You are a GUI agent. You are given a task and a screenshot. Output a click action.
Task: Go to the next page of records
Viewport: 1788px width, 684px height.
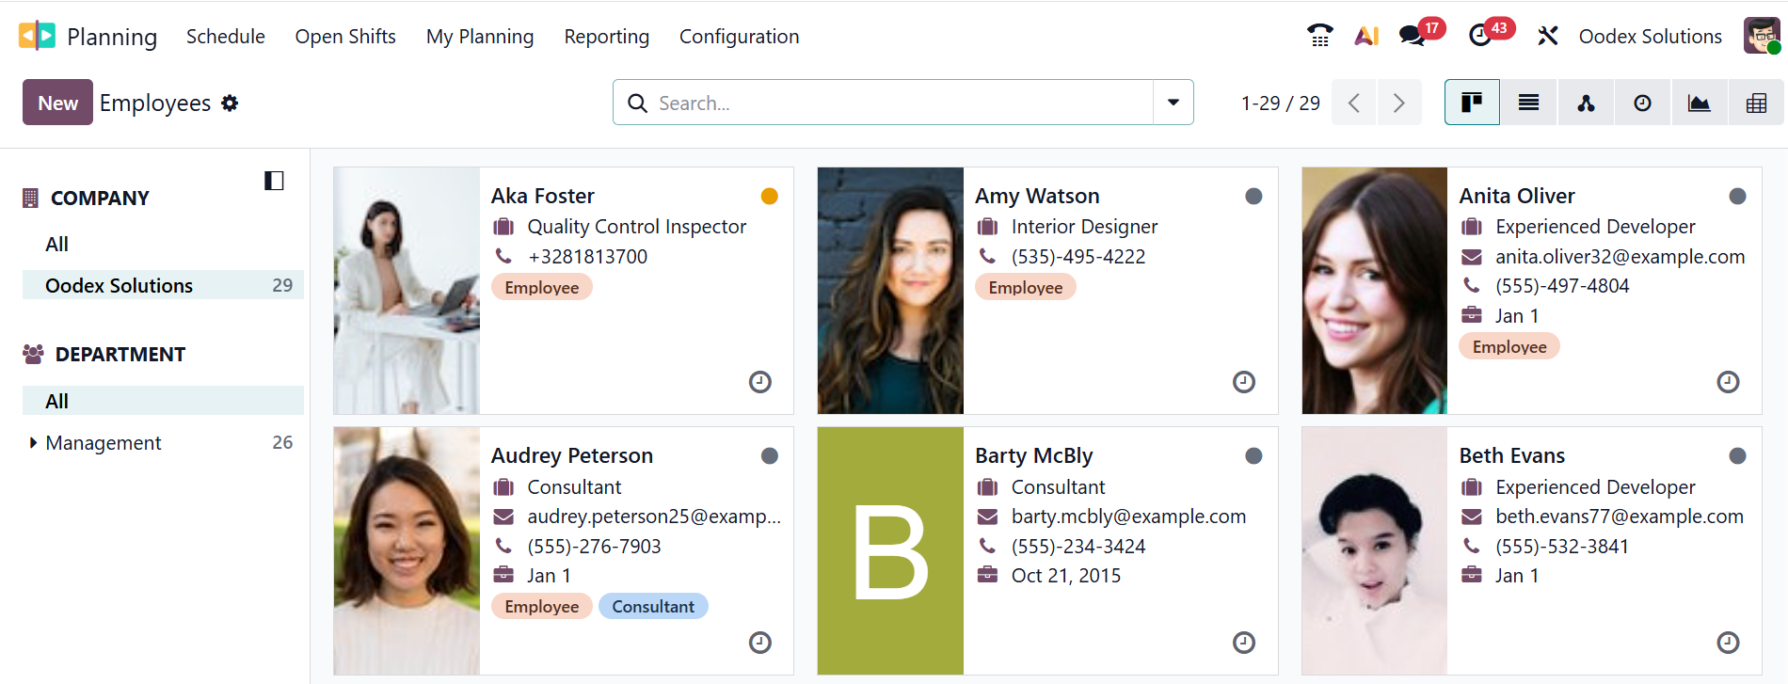pyautogui.click(x=1398, y=103)
